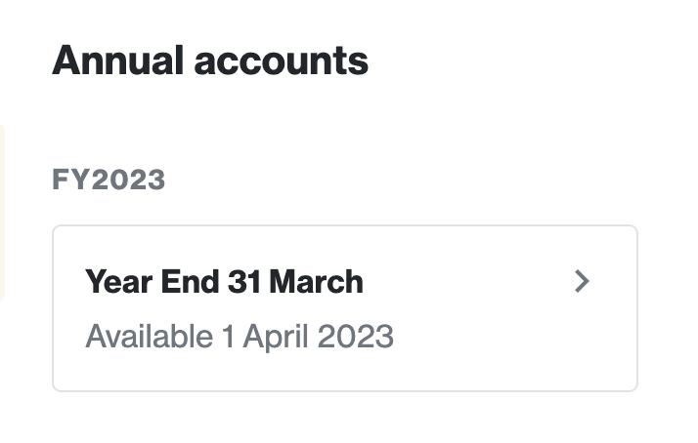Click 'April' in the card subtitle
This screenshot has height=443, width=698.
(x=276, y=338)
